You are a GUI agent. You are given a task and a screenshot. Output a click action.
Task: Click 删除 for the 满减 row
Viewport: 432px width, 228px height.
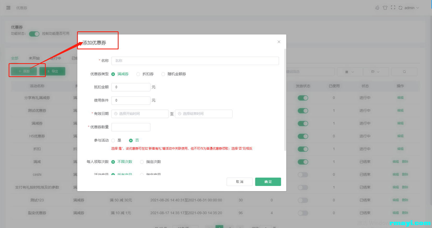click(405, 162)
